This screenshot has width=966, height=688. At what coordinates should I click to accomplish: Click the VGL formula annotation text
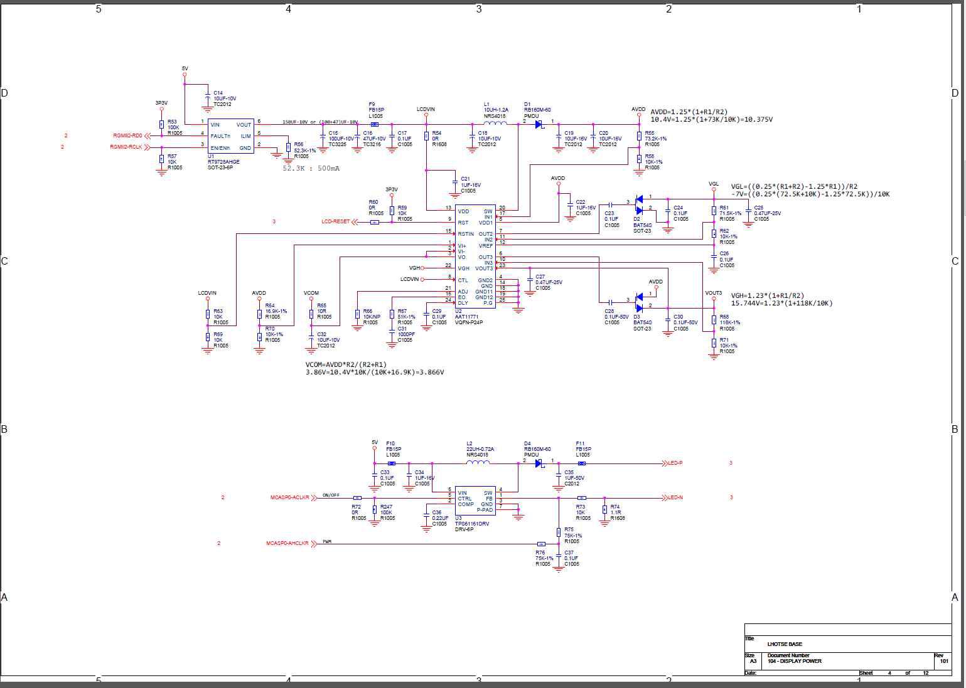pos(810,191)
